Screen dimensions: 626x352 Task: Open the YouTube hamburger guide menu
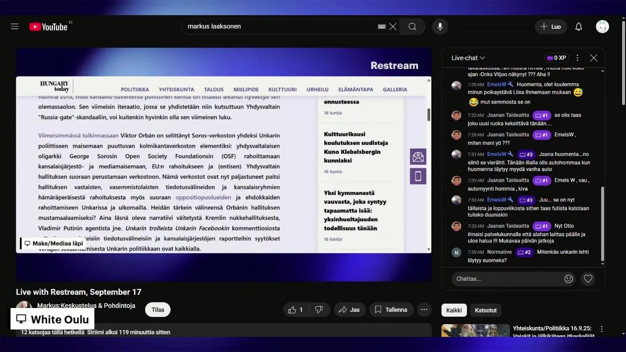coord(15,26)
